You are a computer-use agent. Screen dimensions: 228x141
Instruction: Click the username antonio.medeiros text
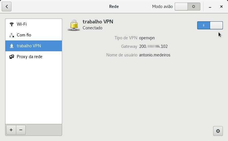click(x=154, y=55)
